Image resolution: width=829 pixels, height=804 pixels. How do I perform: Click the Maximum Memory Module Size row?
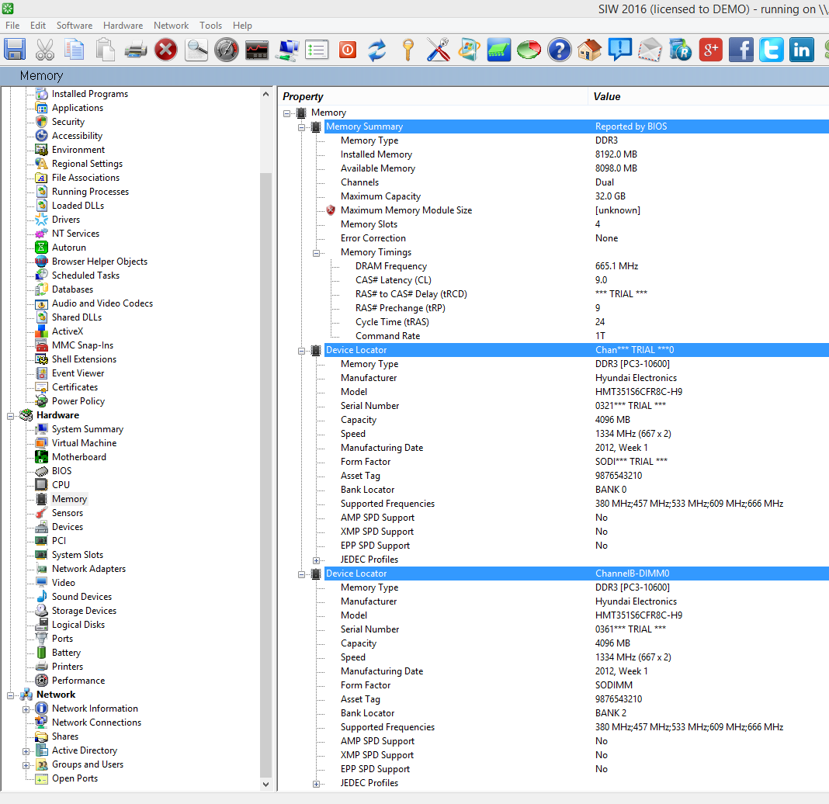pyautogui.click(x=576, y=210)
